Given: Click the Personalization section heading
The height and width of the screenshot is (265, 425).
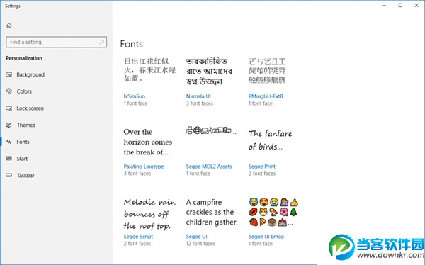Looking at the screenshot, I should [24, 58].
